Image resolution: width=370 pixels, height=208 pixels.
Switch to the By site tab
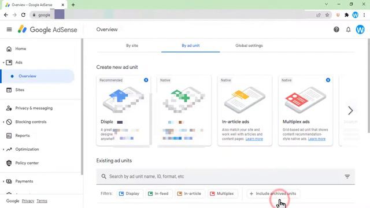point(132,46)
